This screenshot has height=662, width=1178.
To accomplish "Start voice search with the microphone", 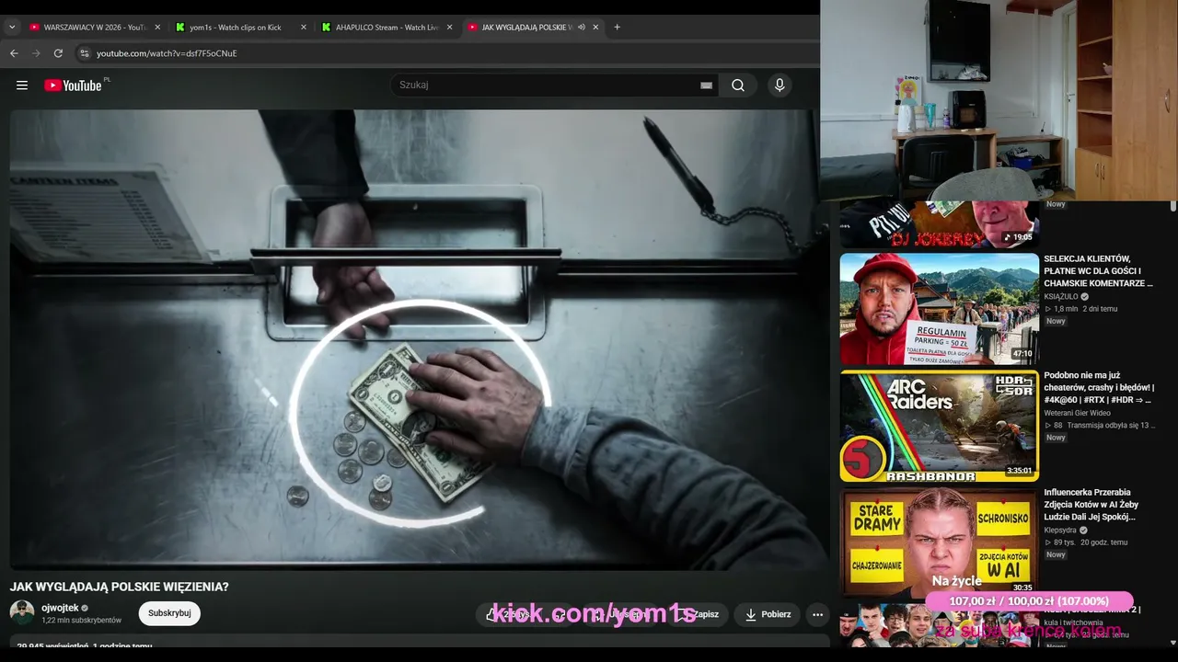I will click(x=780, y=86).
